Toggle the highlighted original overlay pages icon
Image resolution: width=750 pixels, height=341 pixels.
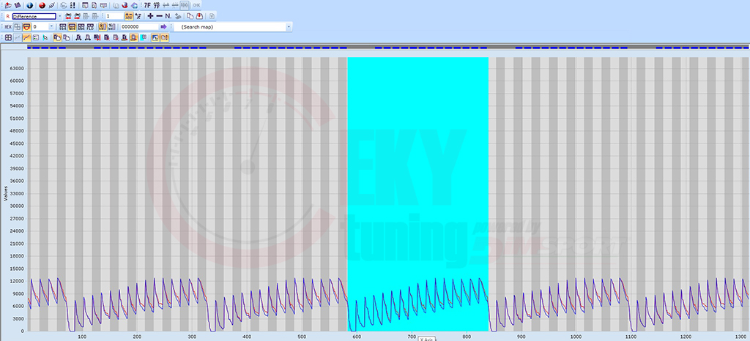pyautogui.click(x=57, y=37)
